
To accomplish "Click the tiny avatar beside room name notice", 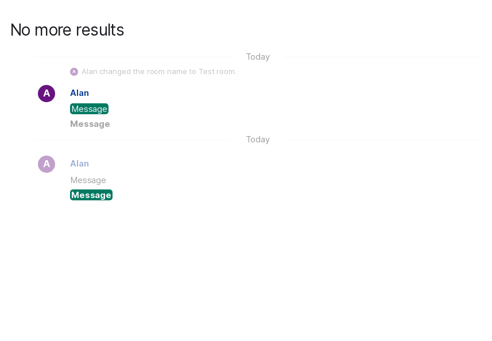I will click(x=74, y=72).
